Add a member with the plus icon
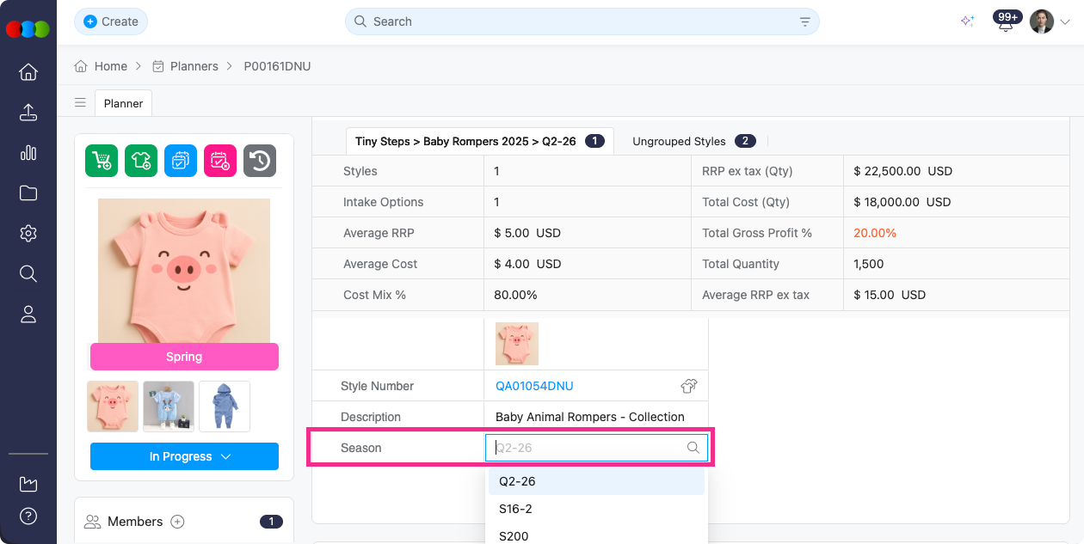Image resolution: width=1084 pixels, height=544 pixels. coord(177,522)
